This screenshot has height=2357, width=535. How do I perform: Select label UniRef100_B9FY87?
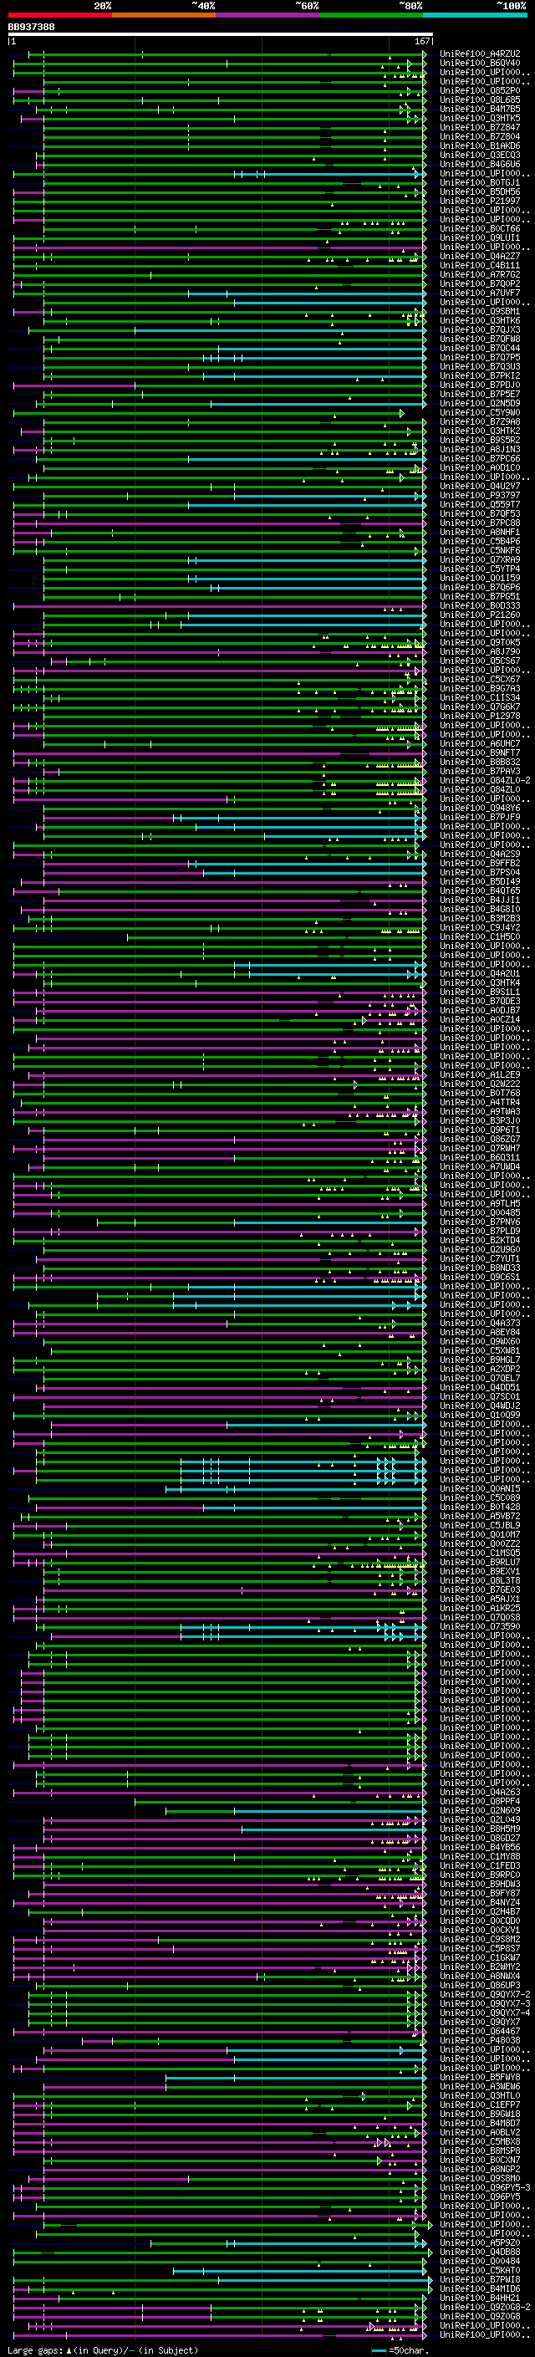click(480, 1893)
